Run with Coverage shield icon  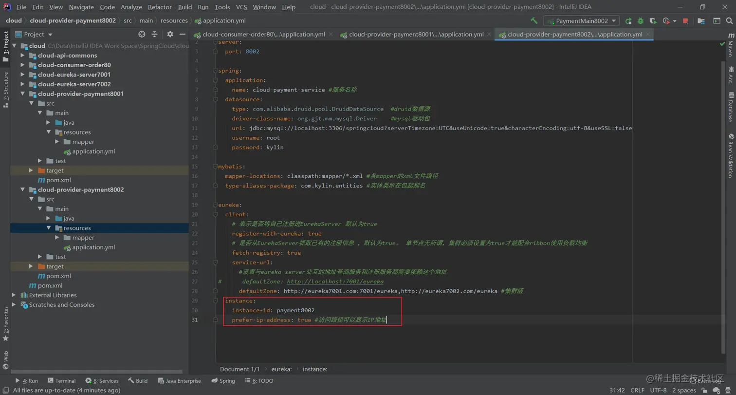[653, 21]
